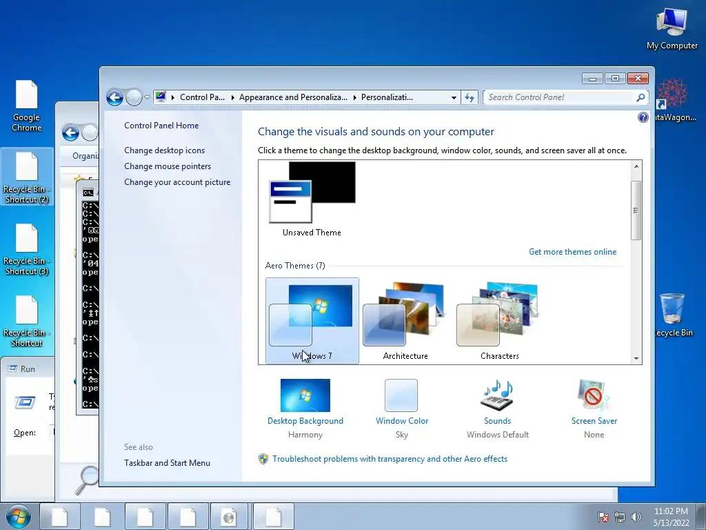Select the Unsaved Theme thumbnail
Screen dimensions: 706x530
point(312,199)
